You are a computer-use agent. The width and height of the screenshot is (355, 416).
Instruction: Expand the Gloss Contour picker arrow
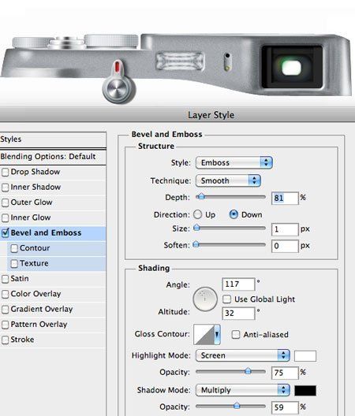(217, 334)
